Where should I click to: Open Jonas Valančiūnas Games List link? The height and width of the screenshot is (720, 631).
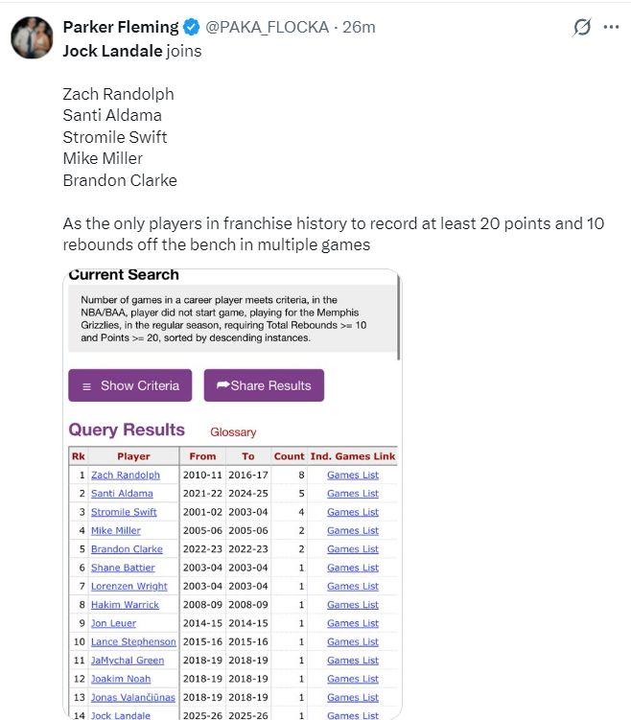pos(352,698)
